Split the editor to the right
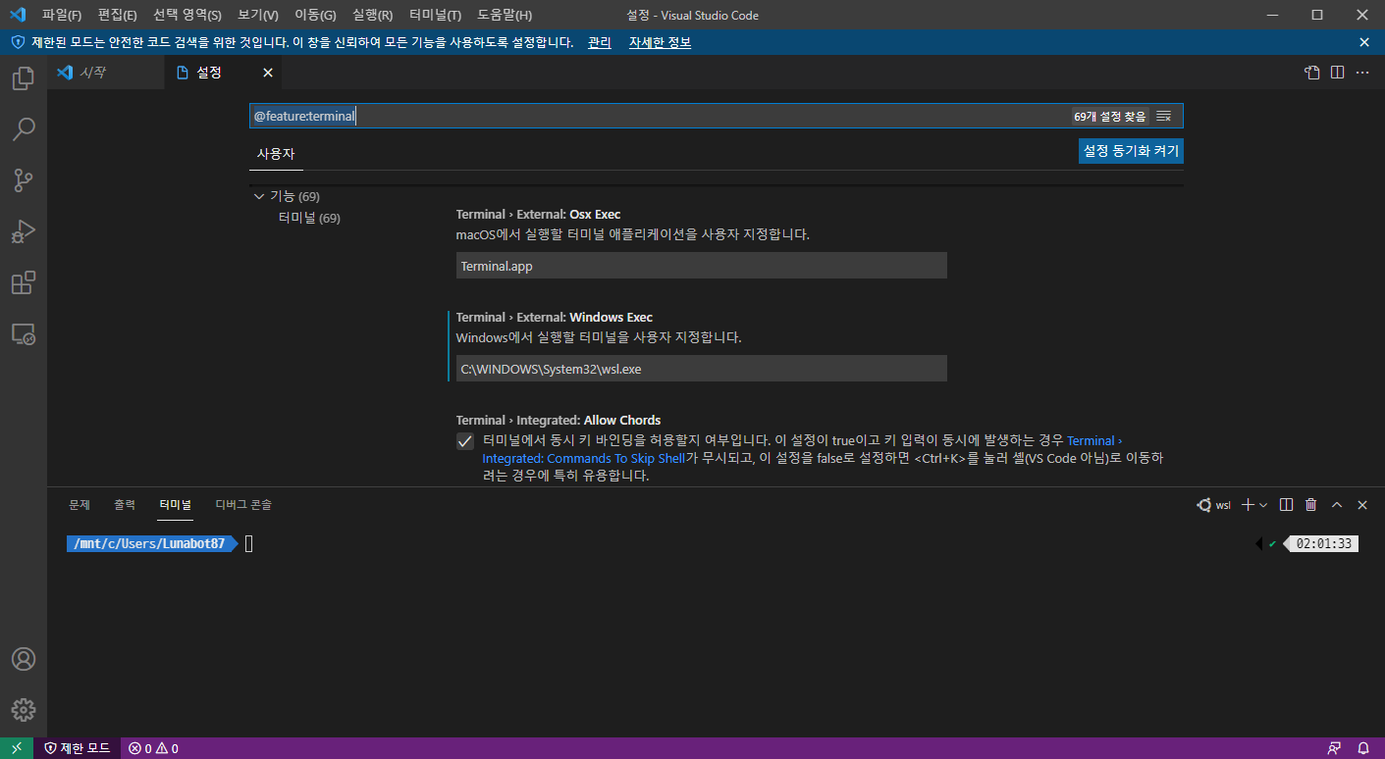 click(x=1337, y=73)
